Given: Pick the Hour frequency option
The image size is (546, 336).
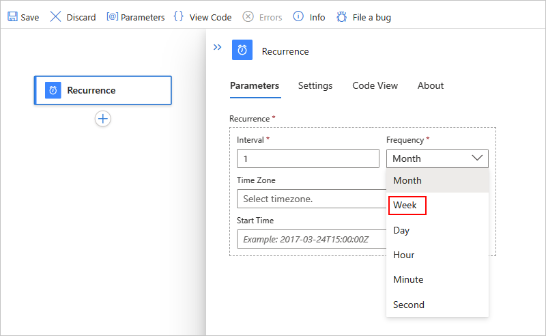Looking at the screenshot, I should pyautogui.click(x=404, y=255).
